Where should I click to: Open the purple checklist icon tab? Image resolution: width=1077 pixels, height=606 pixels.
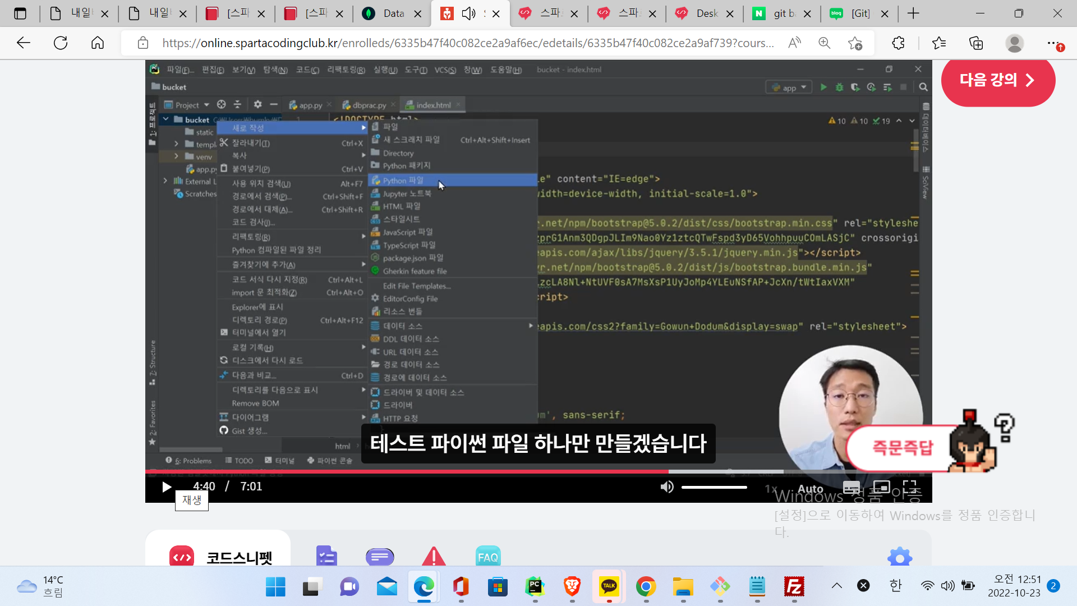point(326,555)
